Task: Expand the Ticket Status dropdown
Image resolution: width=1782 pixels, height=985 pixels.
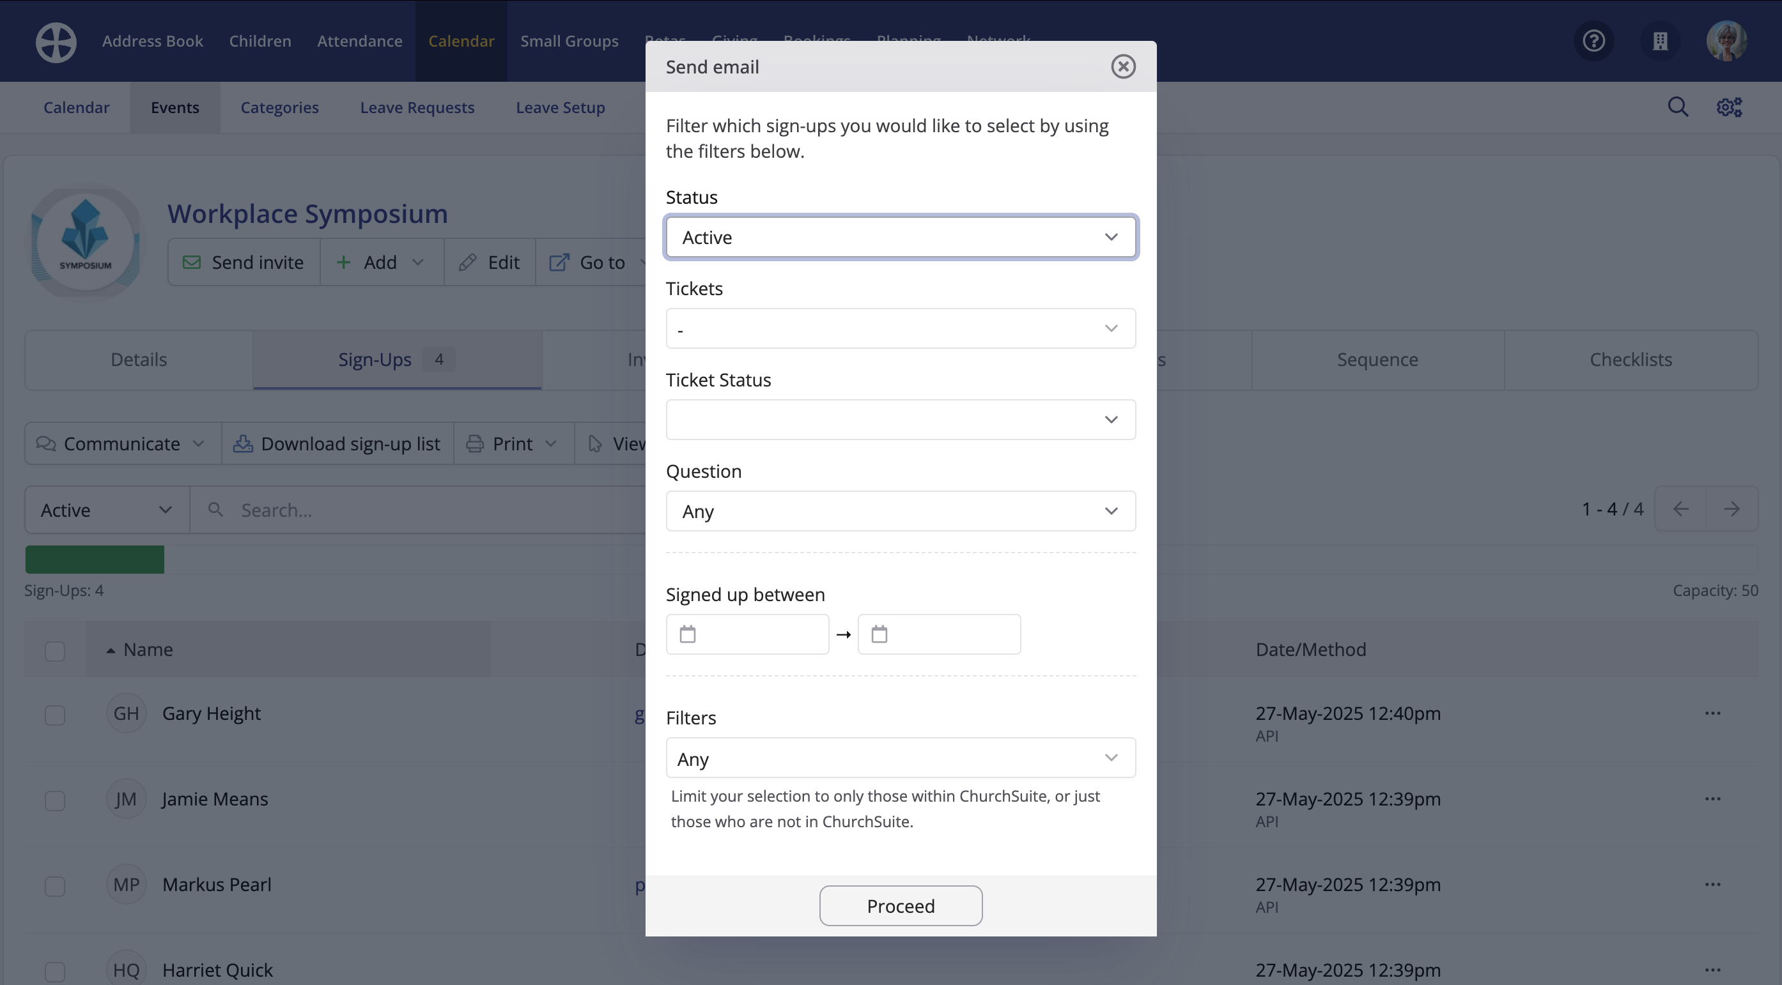Action: pos(901,420)
